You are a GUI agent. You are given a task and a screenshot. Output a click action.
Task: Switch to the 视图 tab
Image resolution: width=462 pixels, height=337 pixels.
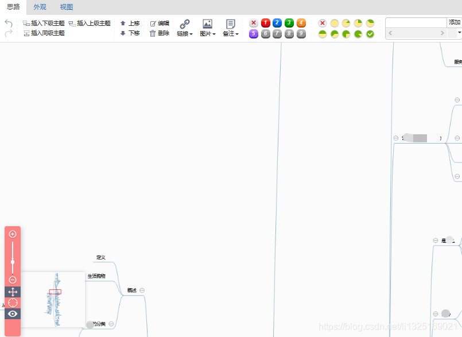click(67, 7)
